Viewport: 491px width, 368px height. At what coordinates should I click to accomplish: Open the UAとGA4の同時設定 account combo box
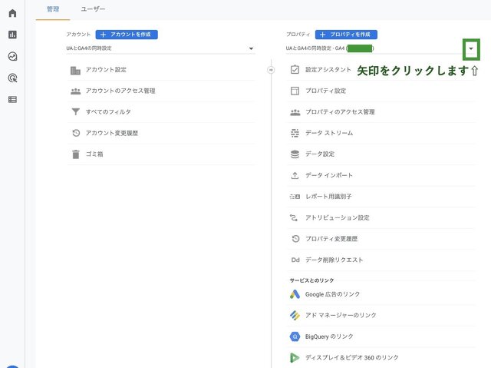160,48
